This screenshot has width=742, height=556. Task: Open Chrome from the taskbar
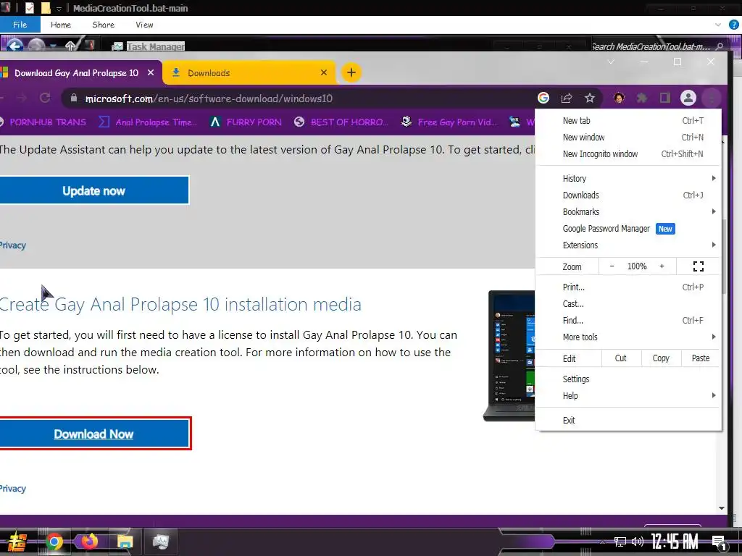click(x=54, y=542)
